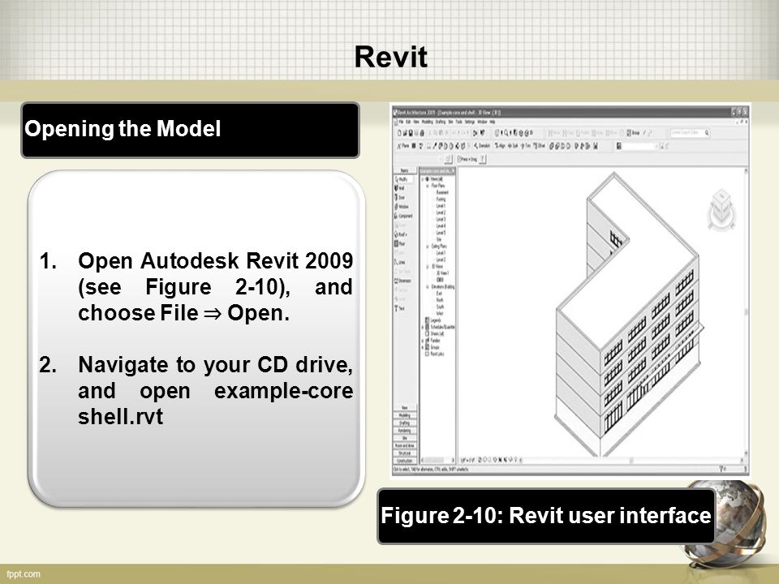Select Sheets (all) in Project Browser
Viewport: 779px width, 584px height.
click(435, 333)
